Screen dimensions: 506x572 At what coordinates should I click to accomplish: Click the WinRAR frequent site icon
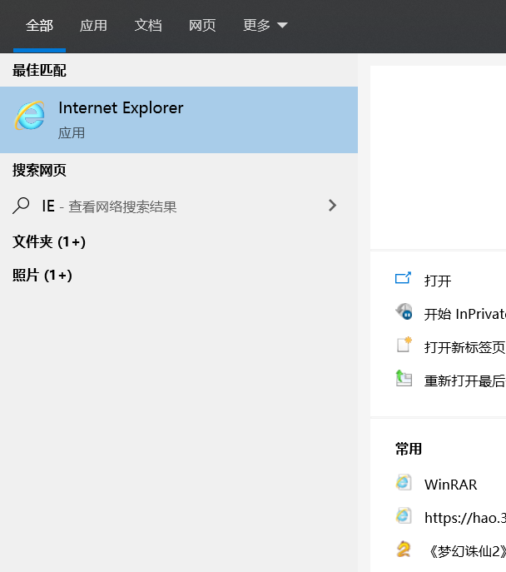tap(404, 483)
